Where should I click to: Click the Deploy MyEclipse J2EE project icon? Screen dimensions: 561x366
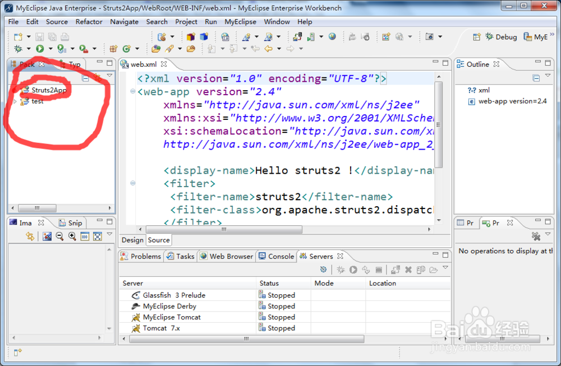click(297, 36)
